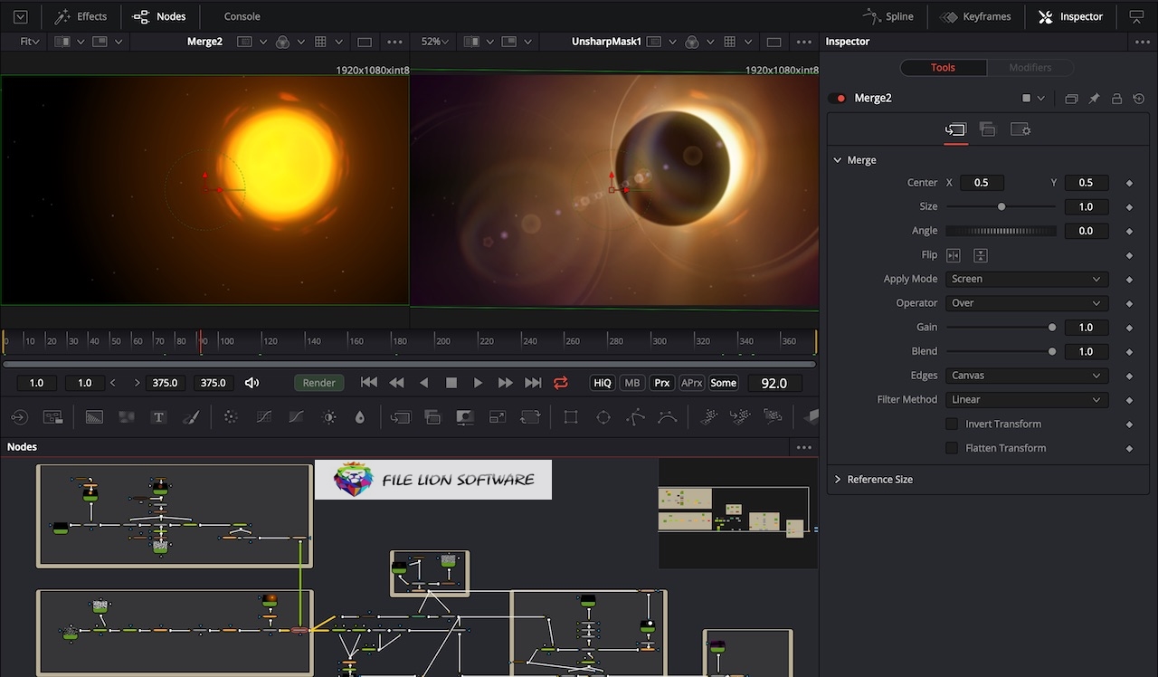Screen dimensions: 1158x677
Task: Add a Rectangle mask from the toolbar
Action: click(x=571, y=417)
